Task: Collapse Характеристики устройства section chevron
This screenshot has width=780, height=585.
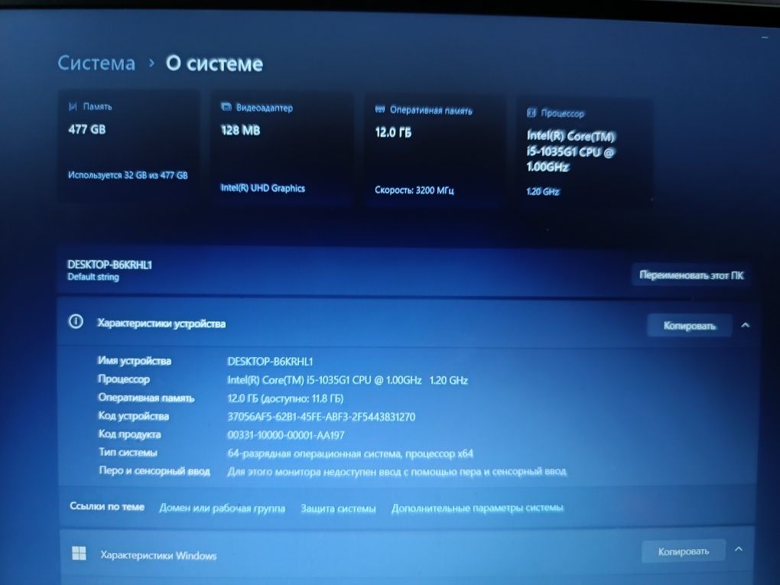Action: [745, 325]
